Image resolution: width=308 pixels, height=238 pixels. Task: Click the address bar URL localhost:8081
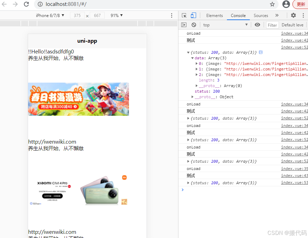[66, 4]
